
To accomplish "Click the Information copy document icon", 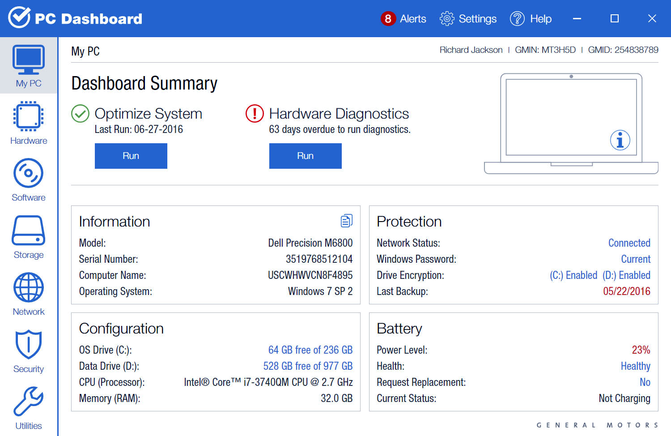I will point(346,220).
